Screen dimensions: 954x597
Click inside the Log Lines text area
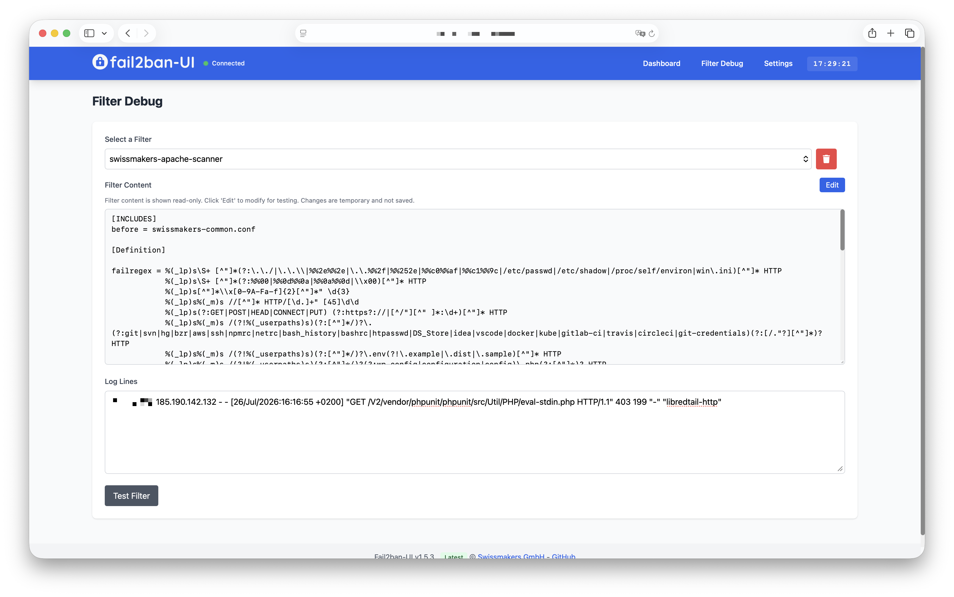(x=474, y=432)
